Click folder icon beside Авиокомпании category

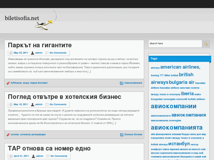coord(122,83)
